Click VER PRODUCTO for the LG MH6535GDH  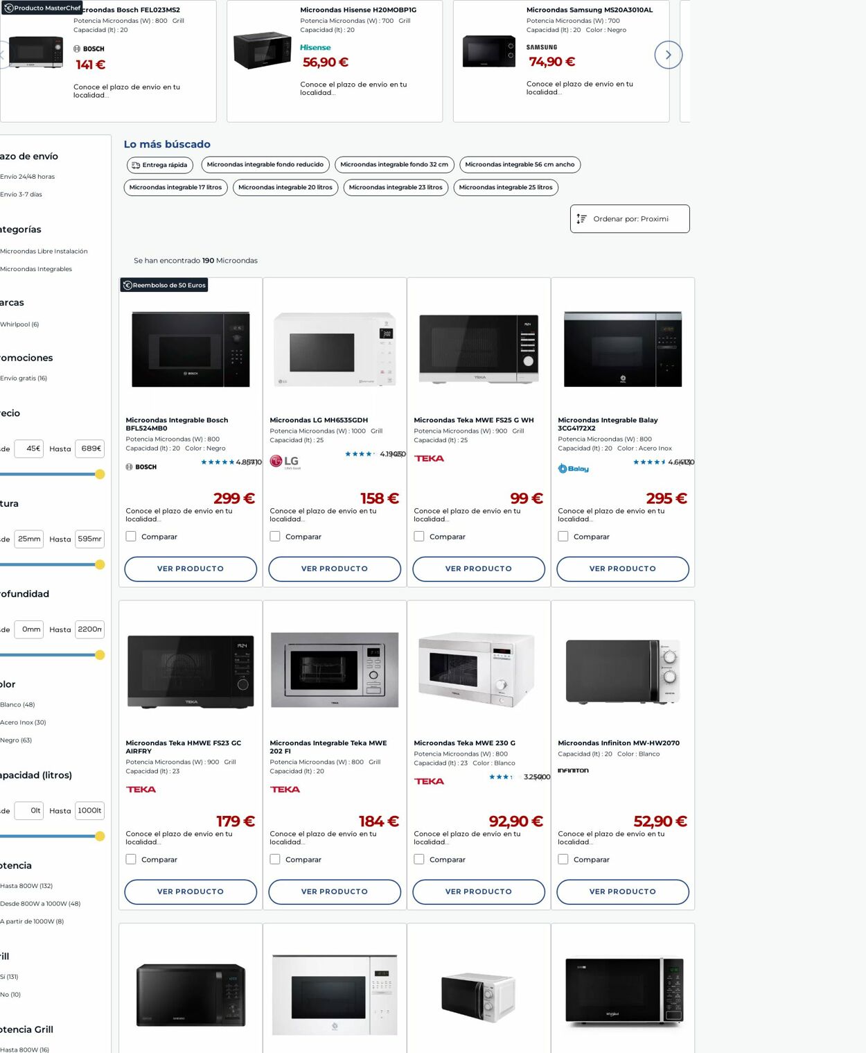335,568
